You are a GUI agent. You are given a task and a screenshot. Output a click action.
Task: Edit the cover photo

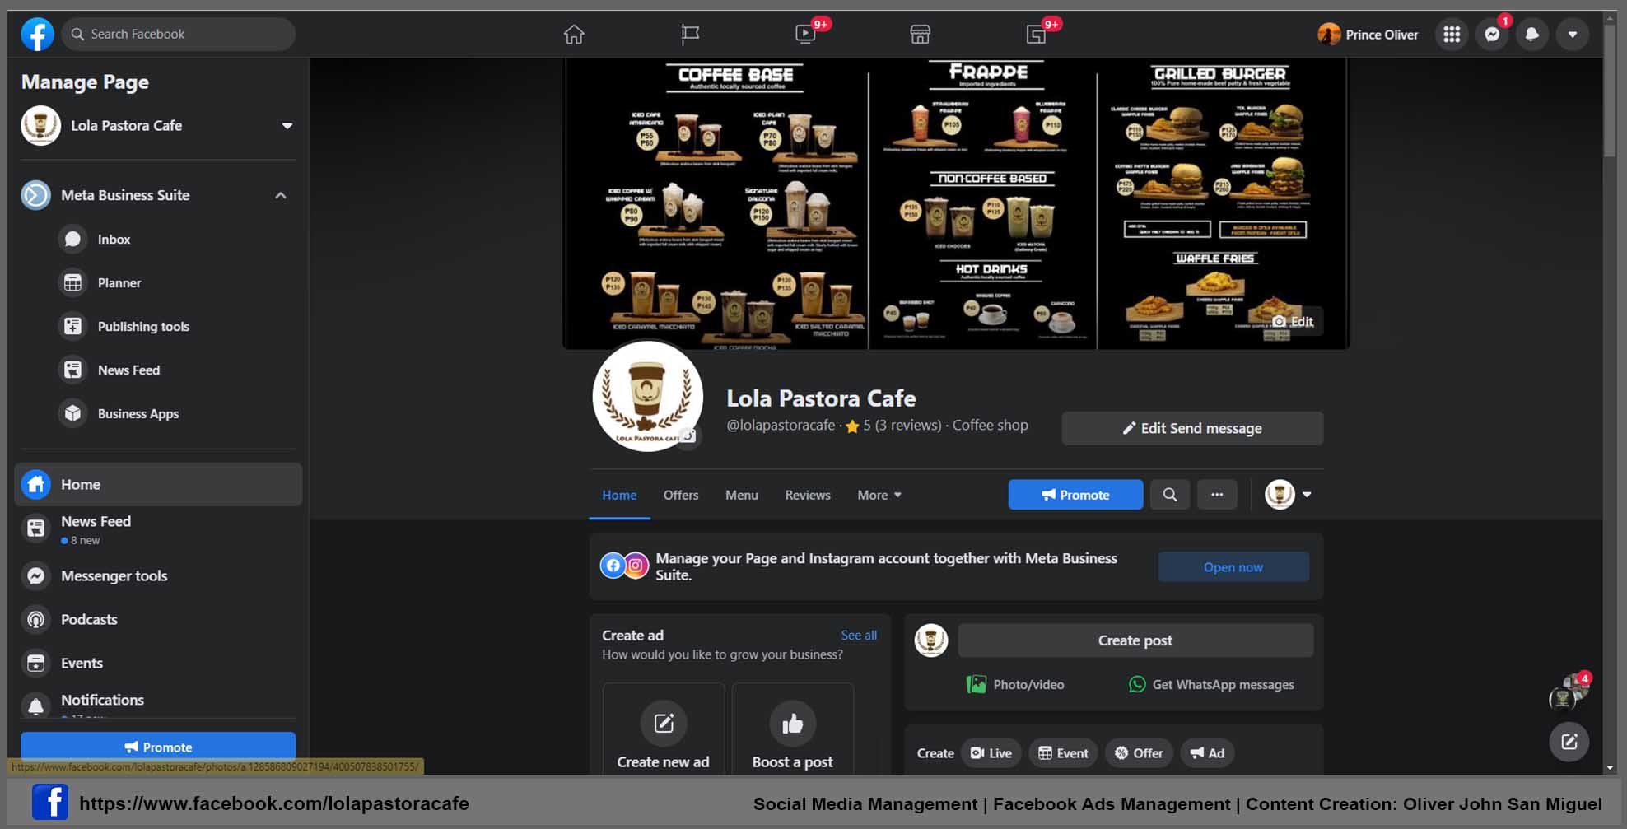pyautogui.click(x=1294, y=322)
